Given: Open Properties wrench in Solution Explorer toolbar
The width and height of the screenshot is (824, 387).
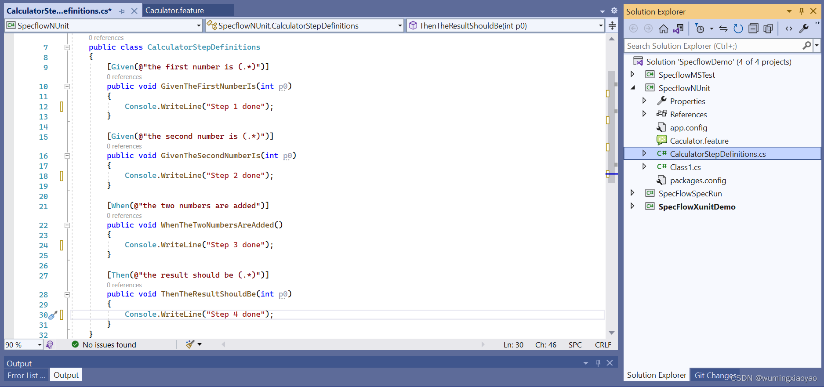Looking at the screenshot, I should (804, 29).
